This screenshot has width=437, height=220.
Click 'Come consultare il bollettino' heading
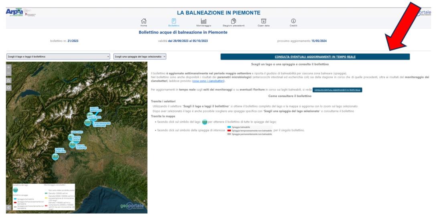tap(290, 96)
